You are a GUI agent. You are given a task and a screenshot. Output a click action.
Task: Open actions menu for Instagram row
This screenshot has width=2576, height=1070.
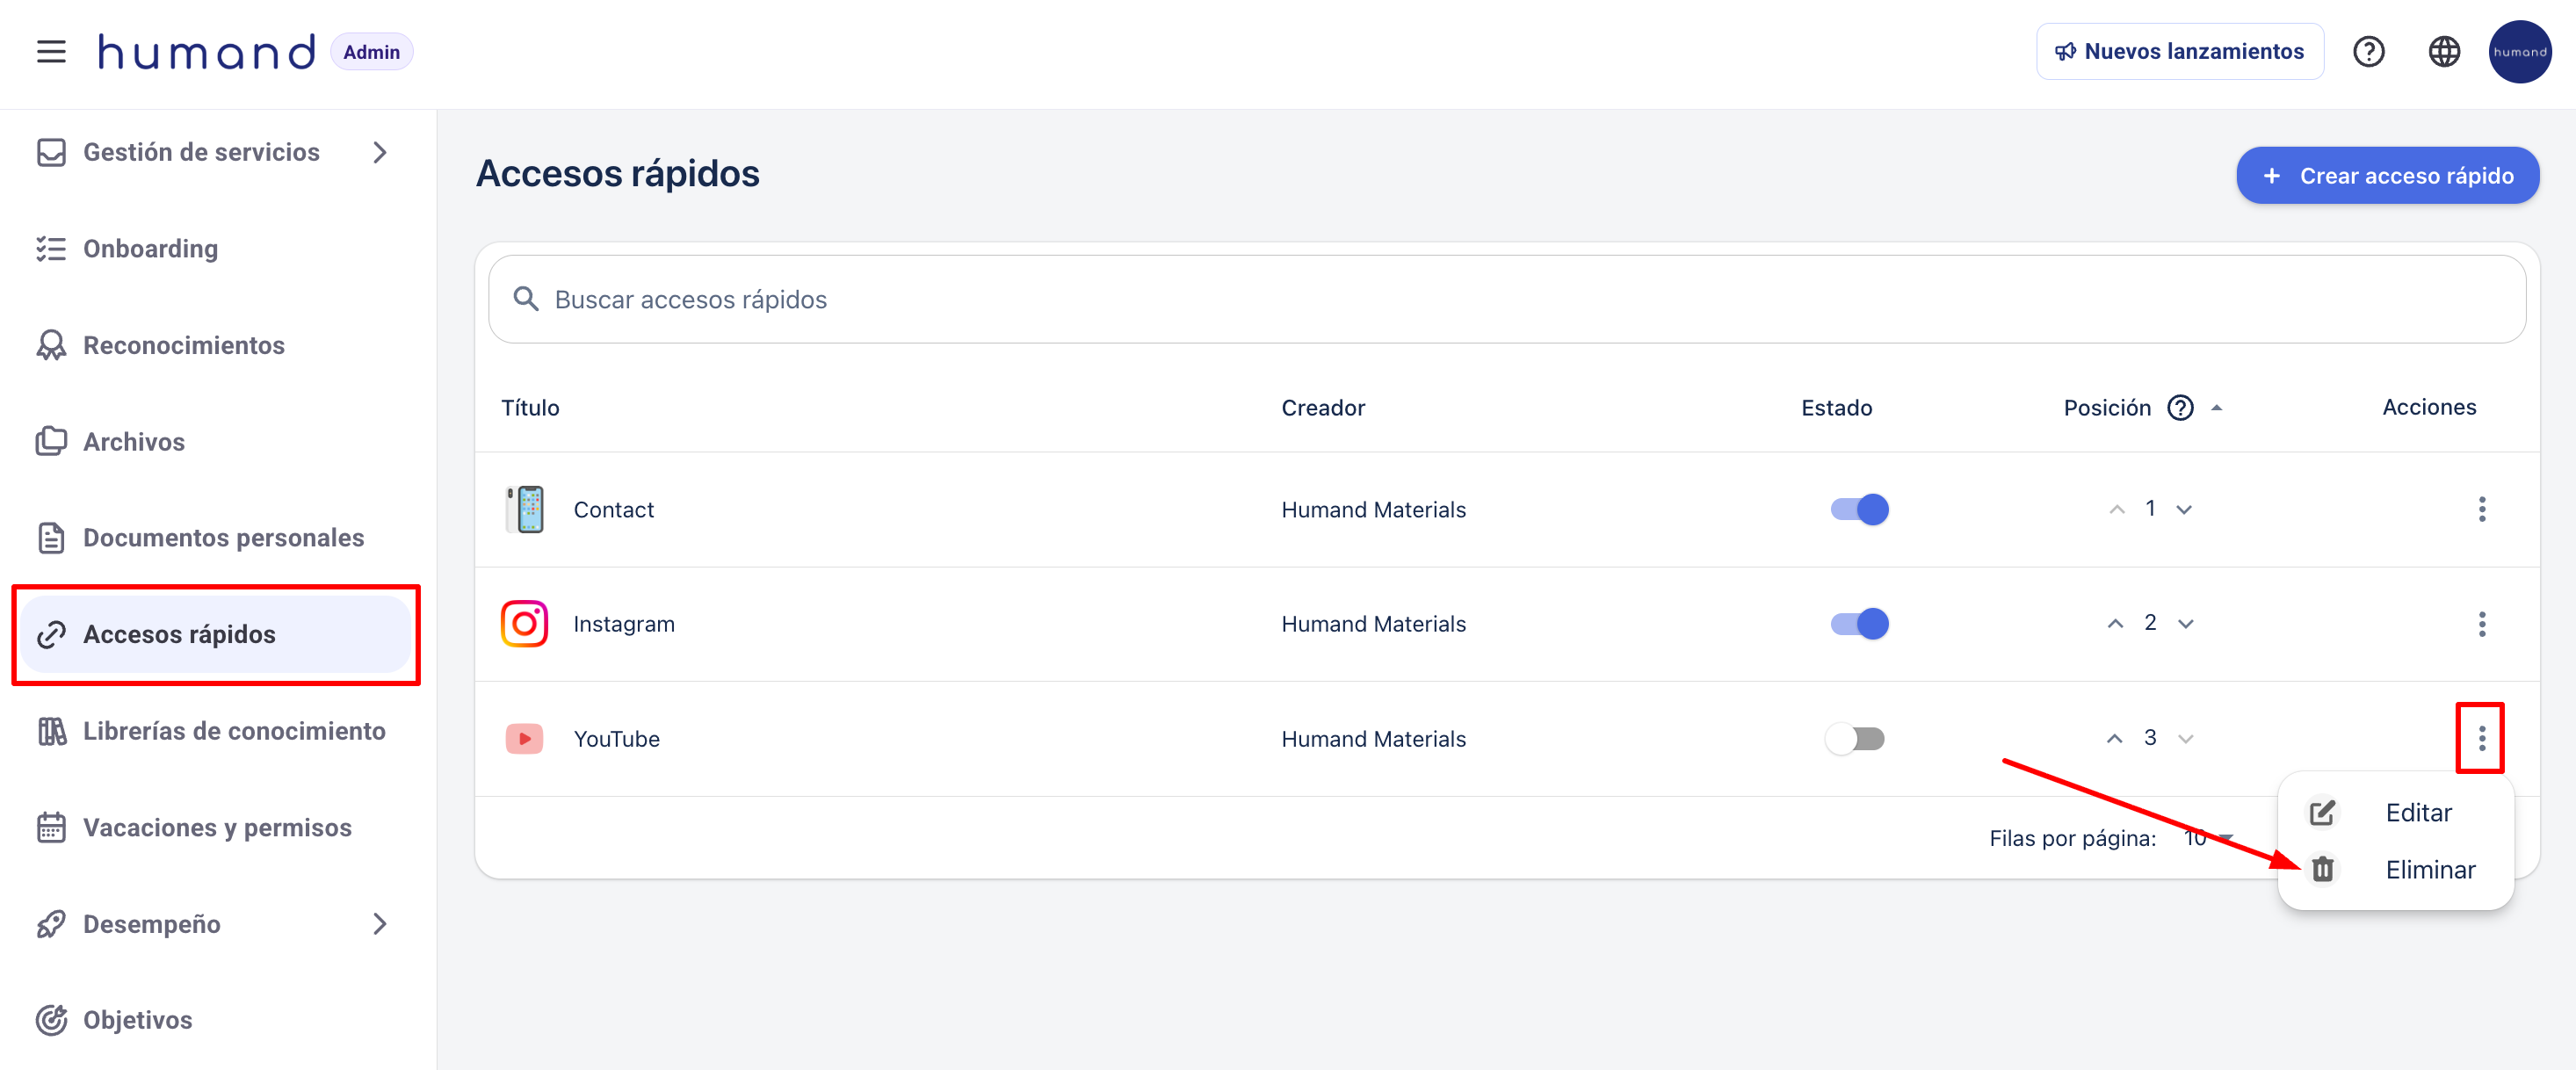[x=2481, y=624]
